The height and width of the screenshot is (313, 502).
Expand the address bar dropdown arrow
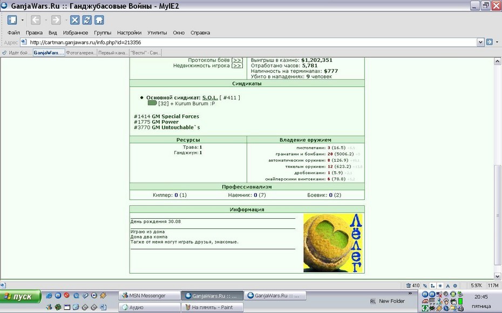[480, 42]
